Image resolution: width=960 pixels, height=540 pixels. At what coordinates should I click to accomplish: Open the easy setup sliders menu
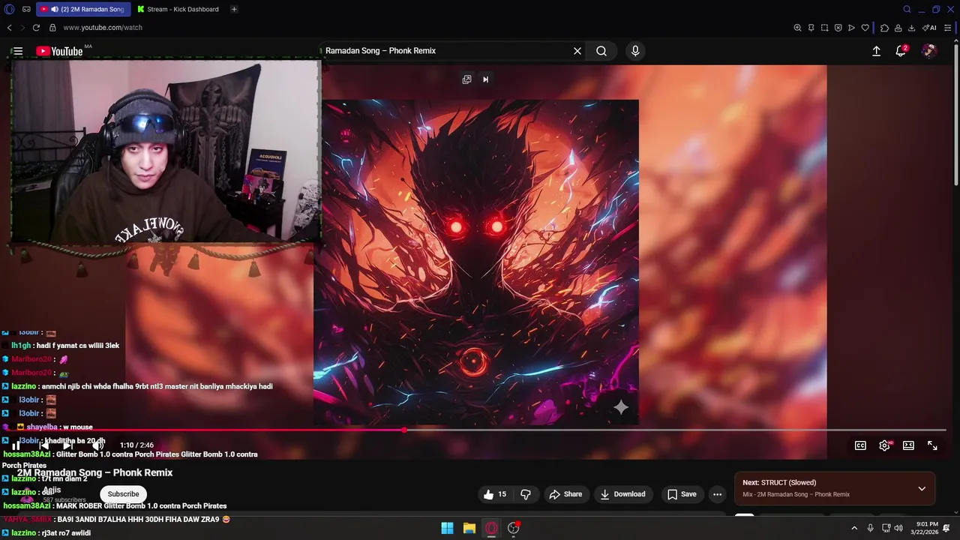click(x=948, y=28)
